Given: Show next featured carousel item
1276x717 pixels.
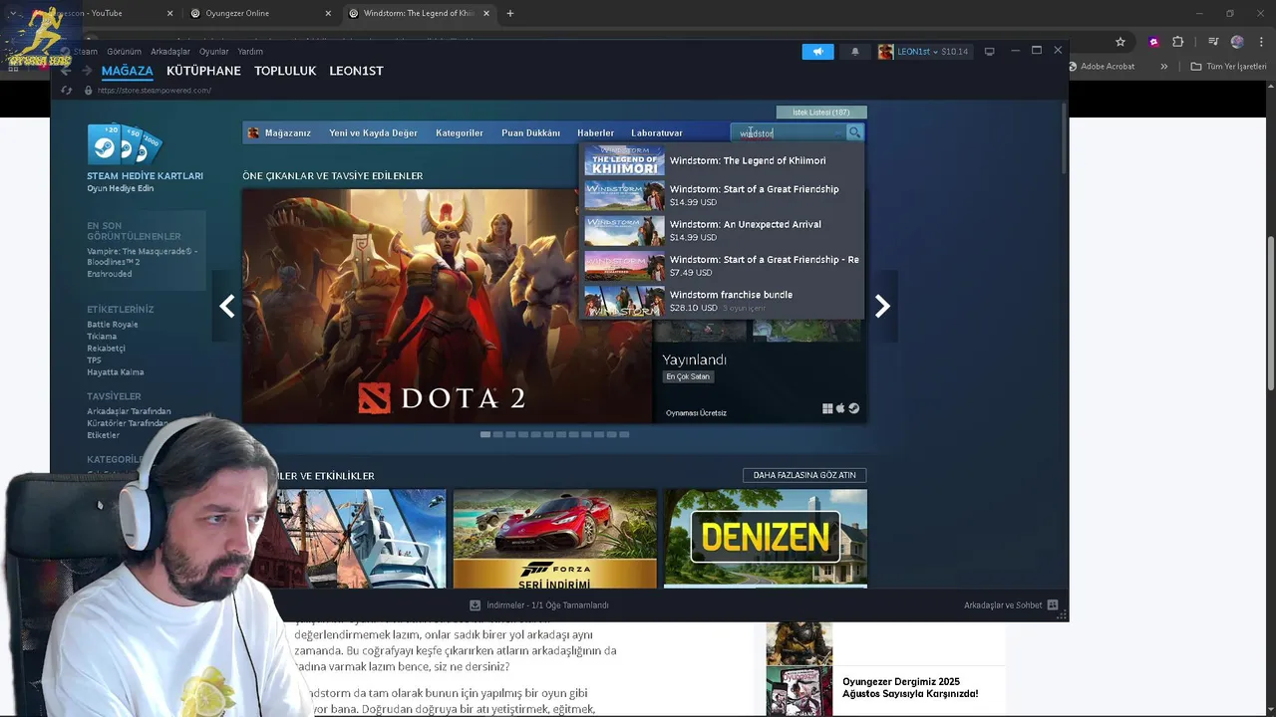Looking at the screenshot, I should (x=882, y=307).
